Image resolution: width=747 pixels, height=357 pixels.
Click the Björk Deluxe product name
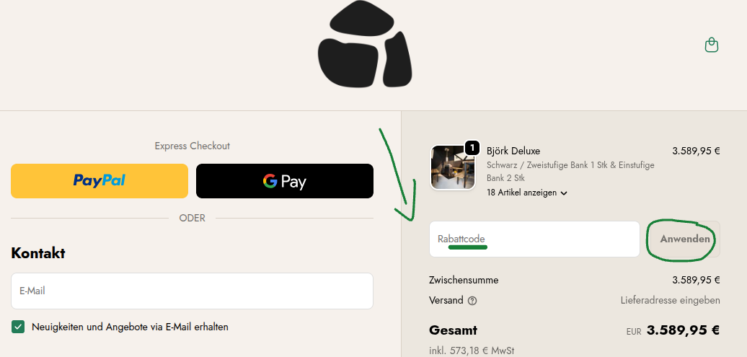513,151
